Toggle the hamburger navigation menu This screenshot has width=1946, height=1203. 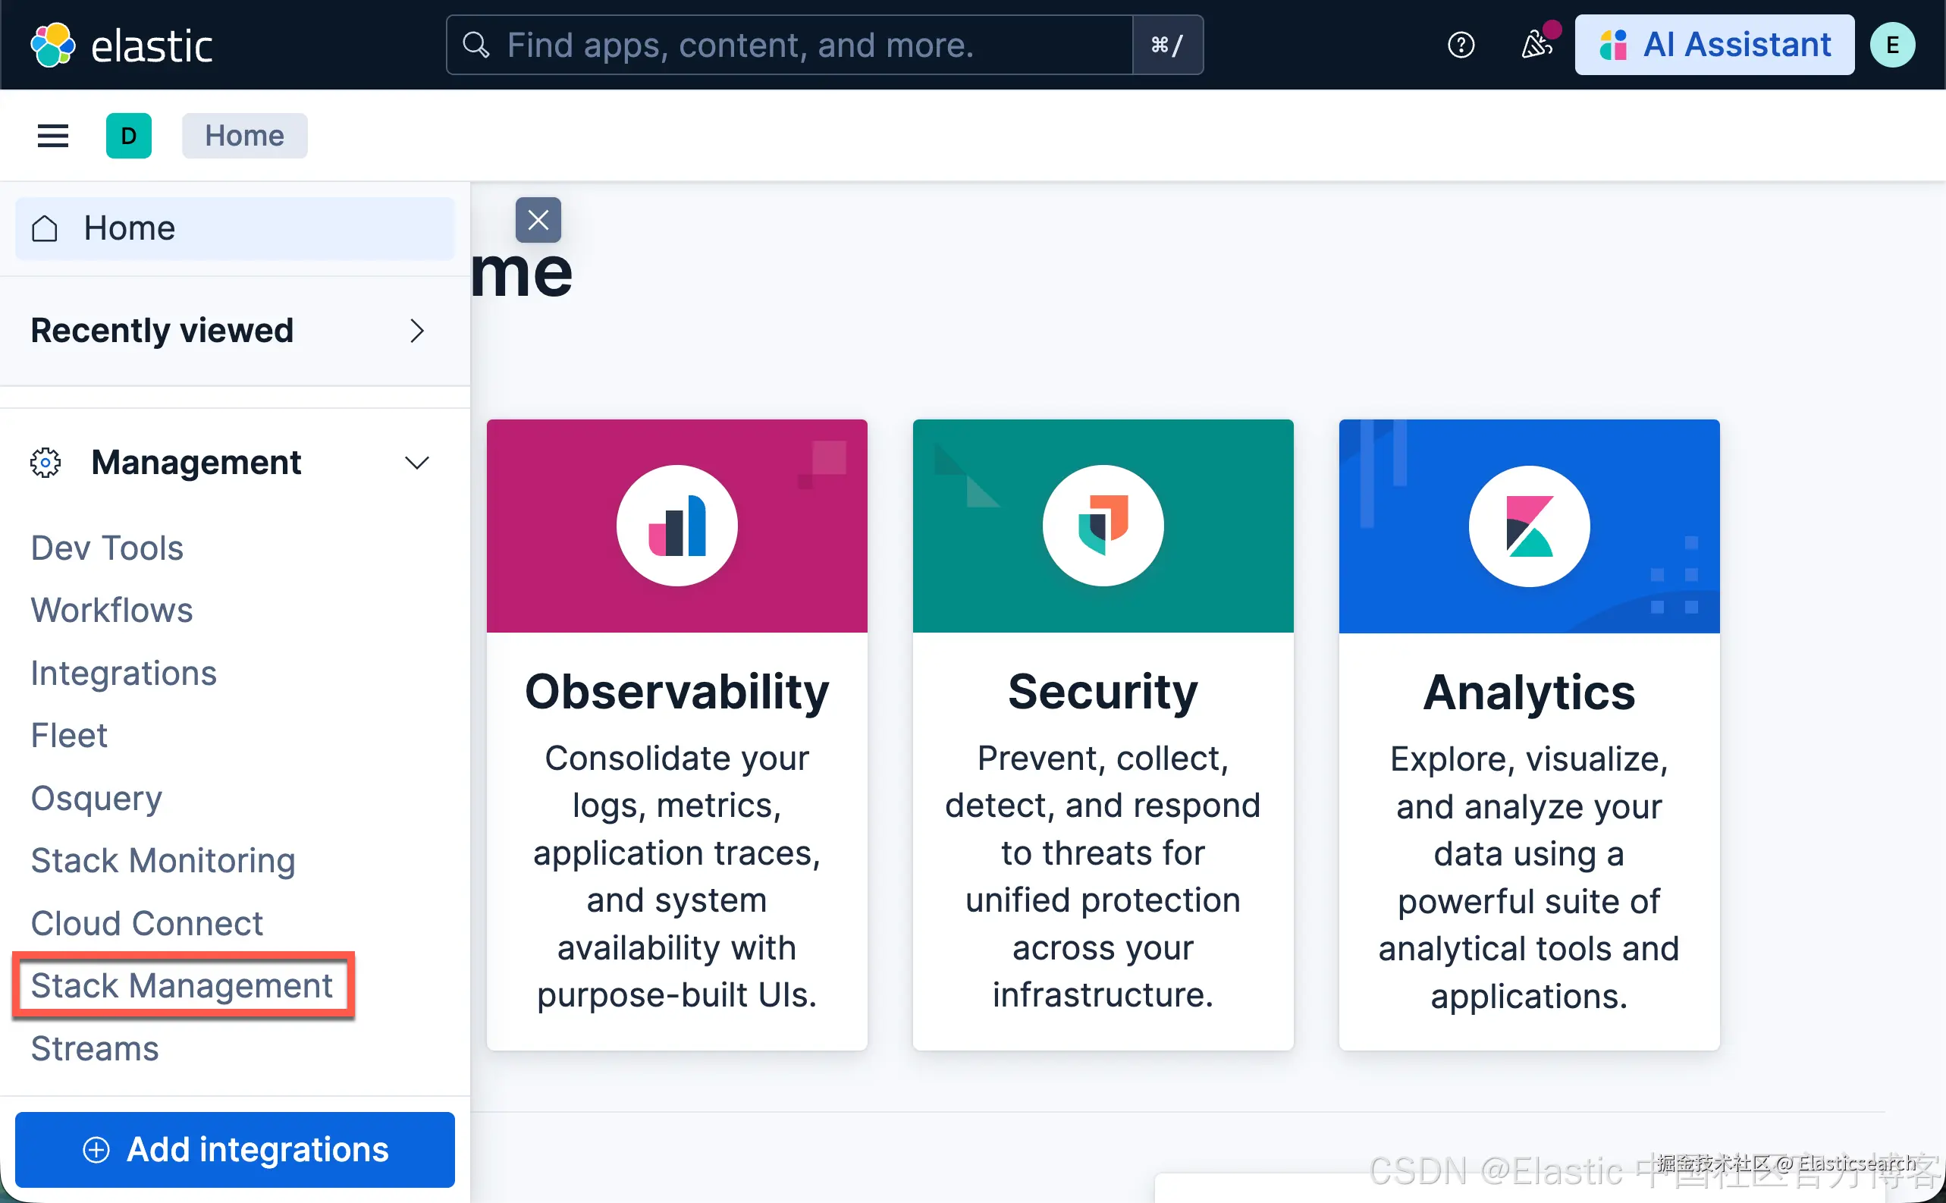click(52, 136)
